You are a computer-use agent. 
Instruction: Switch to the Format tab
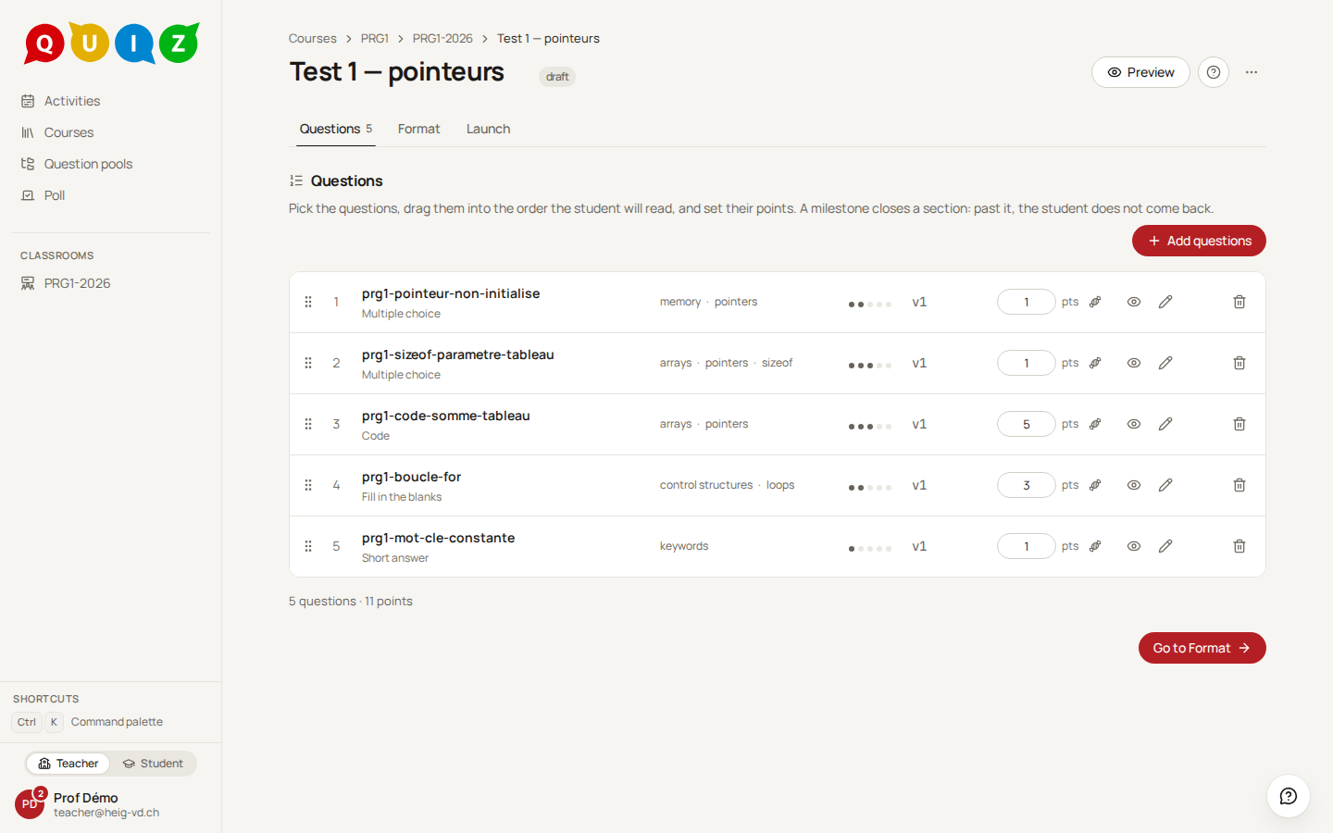418,129
